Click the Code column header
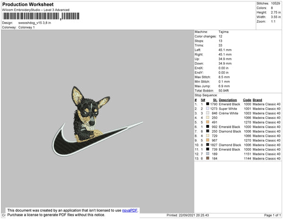The width and height of the screenshot is (283, 219). click(247, 100)
